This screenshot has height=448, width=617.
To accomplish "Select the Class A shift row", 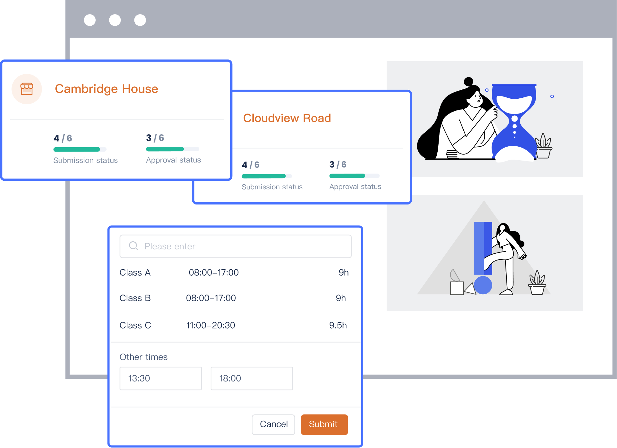I will 234,273.
